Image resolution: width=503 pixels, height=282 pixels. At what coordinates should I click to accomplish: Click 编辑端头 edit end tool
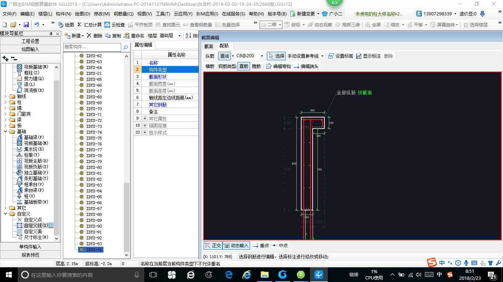pyautogui.click(x=306, y=66)
